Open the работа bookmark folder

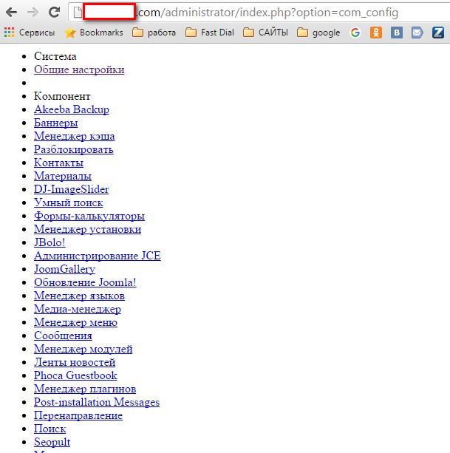click(x=154, y=33)
